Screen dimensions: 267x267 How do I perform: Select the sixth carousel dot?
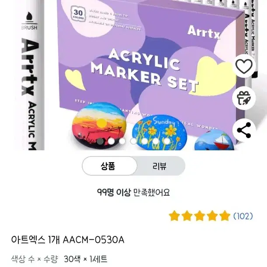(x=156, y=141)
